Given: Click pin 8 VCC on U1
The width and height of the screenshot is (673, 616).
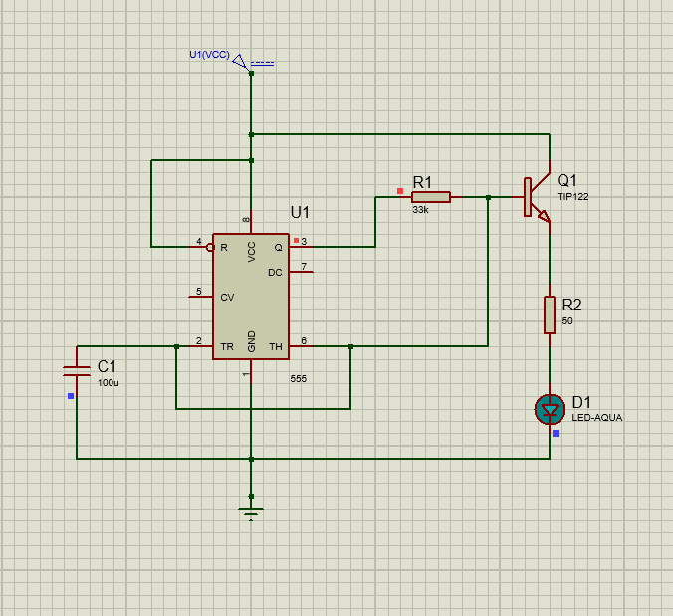Looking at the screenshot, I should pos(251,222).
